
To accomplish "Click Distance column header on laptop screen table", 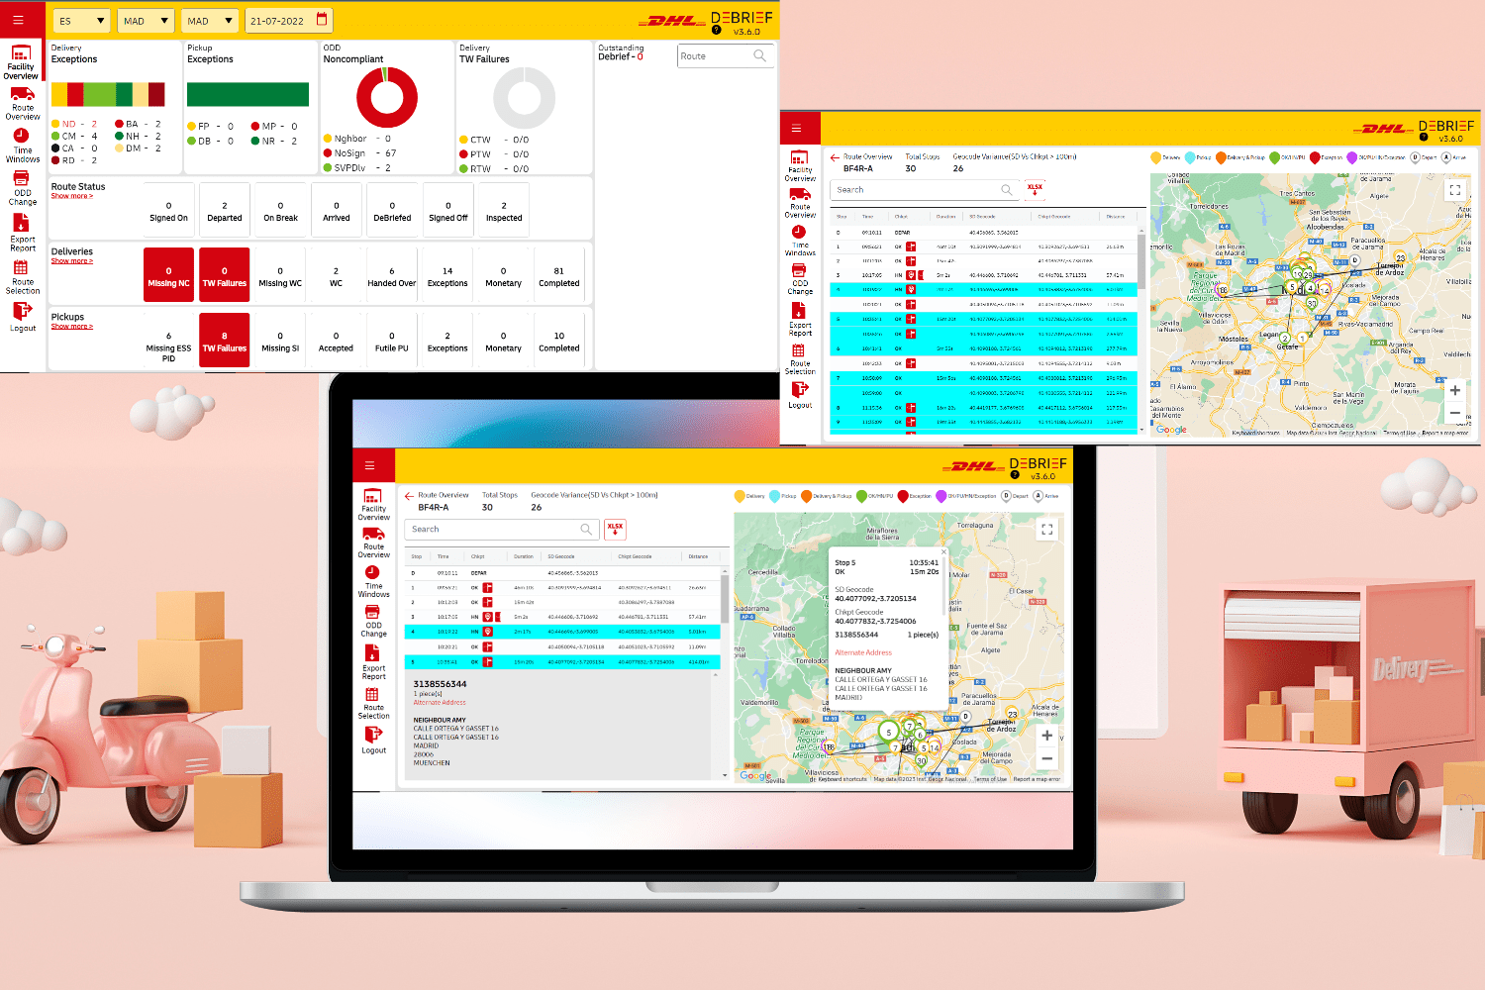I will pos(698,556).
